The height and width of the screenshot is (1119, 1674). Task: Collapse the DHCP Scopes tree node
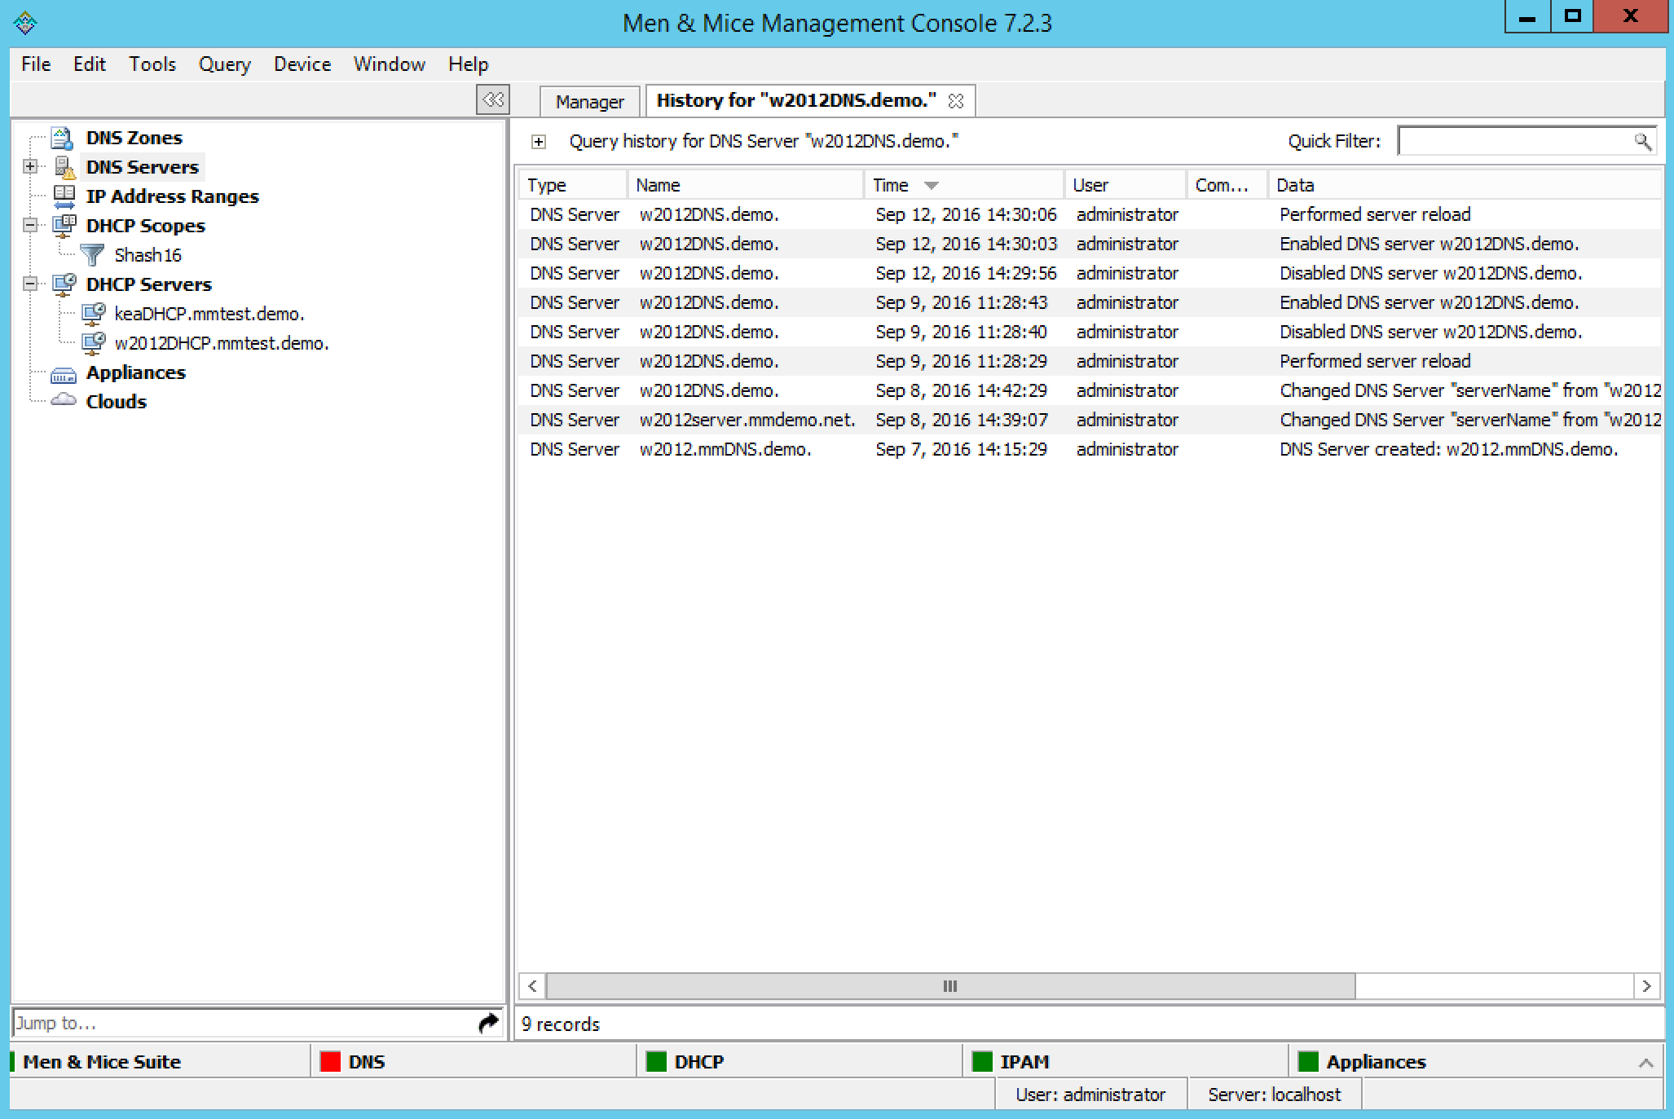pos(30,226)
